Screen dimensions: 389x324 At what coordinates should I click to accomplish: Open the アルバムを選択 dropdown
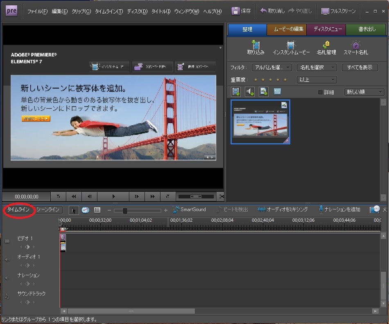271,67
